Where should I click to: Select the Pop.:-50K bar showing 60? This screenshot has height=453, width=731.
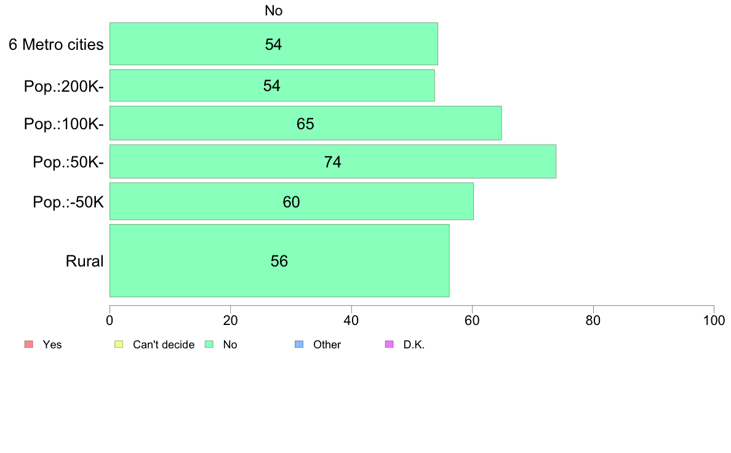point(292,201)
